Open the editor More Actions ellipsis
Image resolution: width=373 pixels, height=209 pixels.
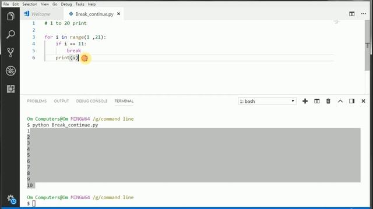[364, 14]
